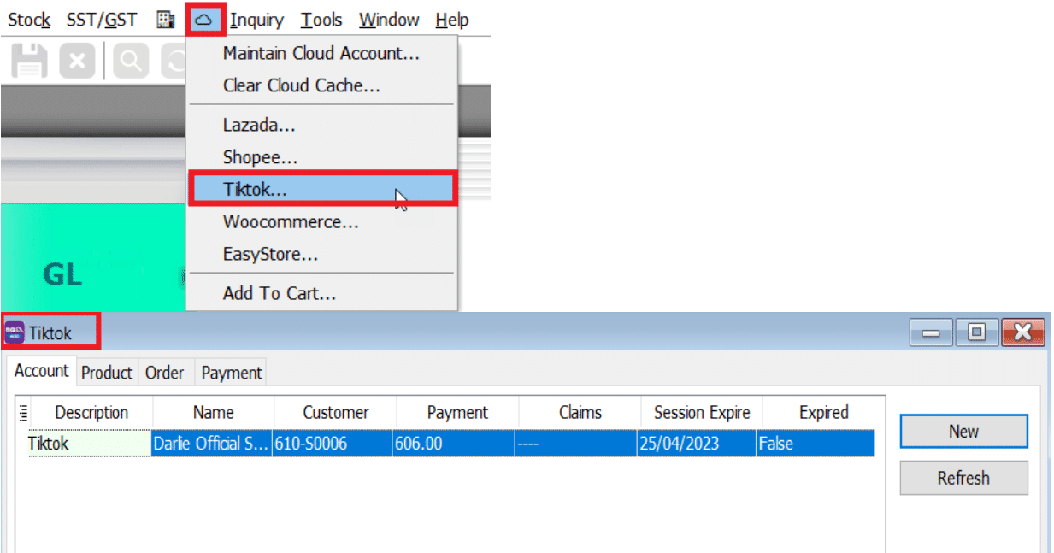Open the SST/GST menu
Image resolution: width=1054 pixels, height=553 pixels.
click(102, 20)
